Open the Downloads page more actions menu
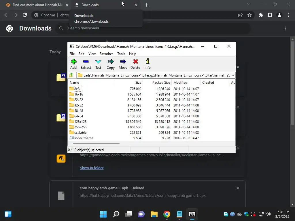 coord(285,28)
